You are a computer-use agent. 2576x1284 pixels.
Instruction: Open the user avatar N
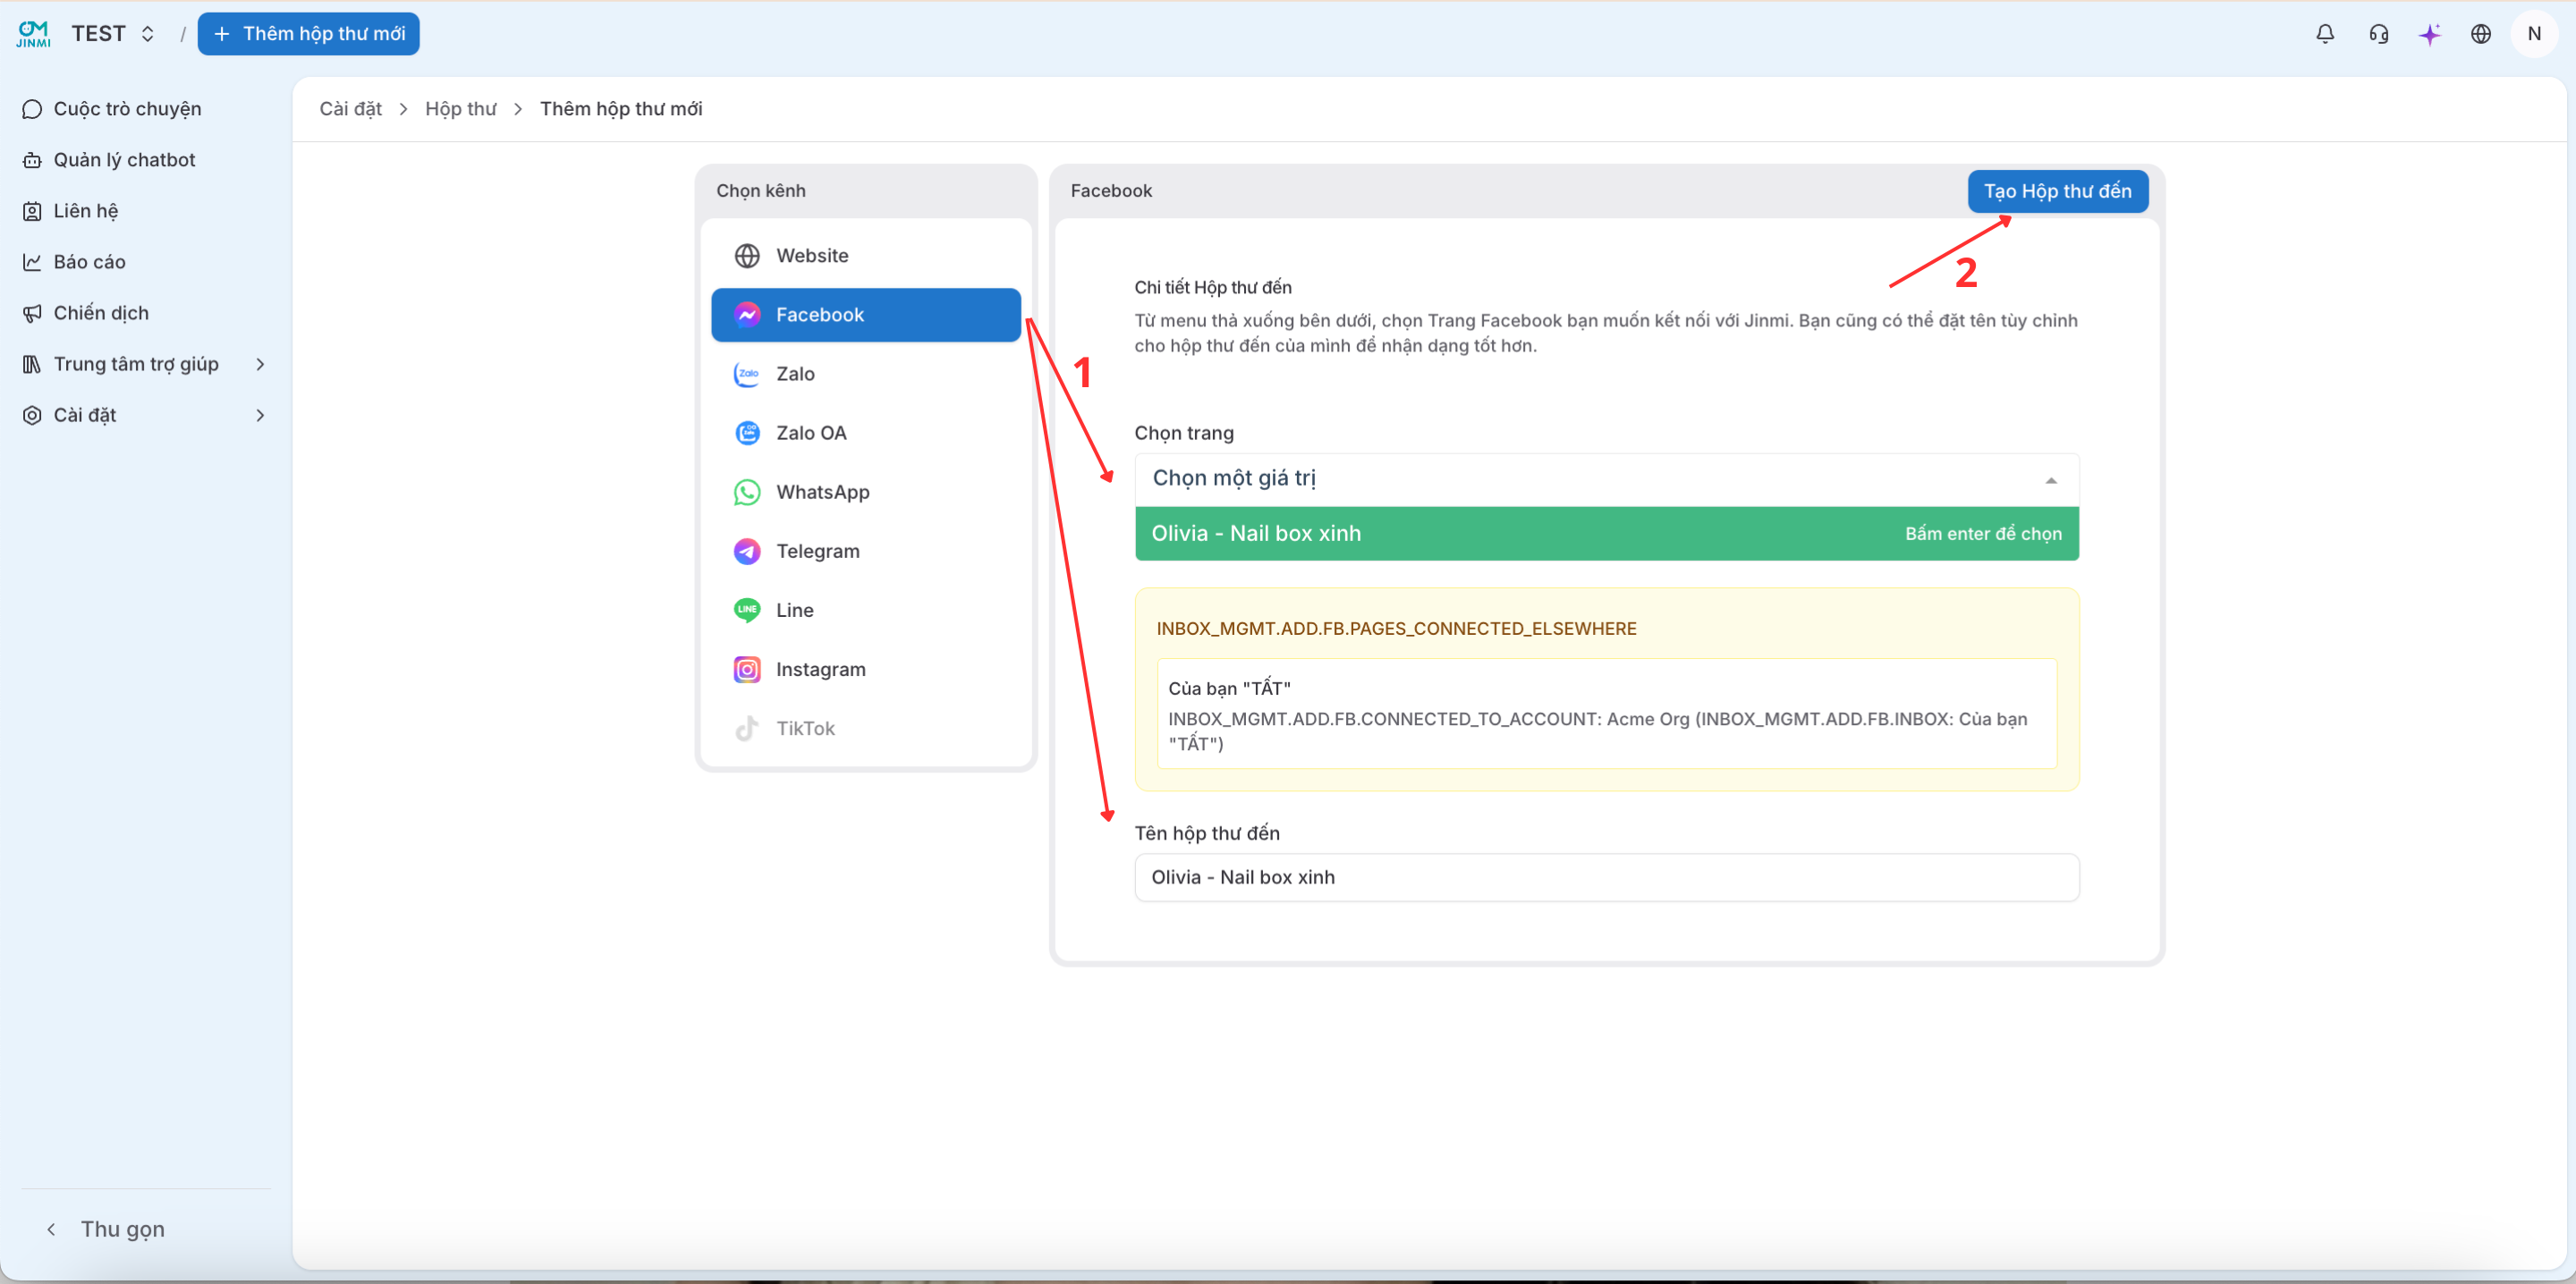pyautogui.click(x=2534, y=34)
